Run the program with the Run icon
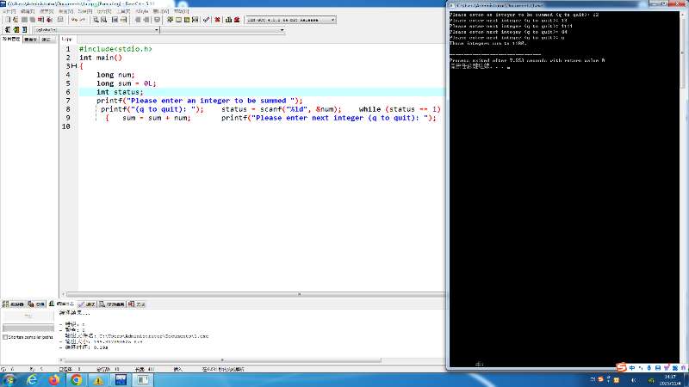This screenshot has width=689, height=387. (178, 20)
